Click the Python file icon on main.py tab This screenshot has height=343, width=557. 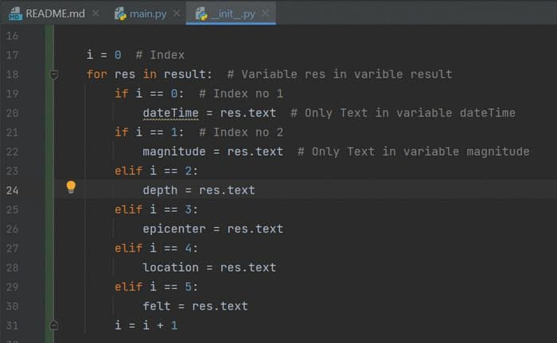click(x=120, y=13)
